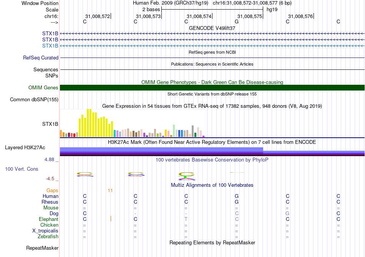365x257 pixels.
Task: Click the 2 bases scale bar
Action: [212, 10]
